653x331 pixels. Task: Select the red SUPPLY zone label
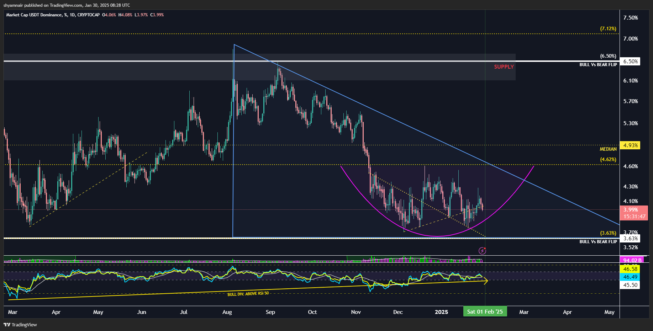504,67
